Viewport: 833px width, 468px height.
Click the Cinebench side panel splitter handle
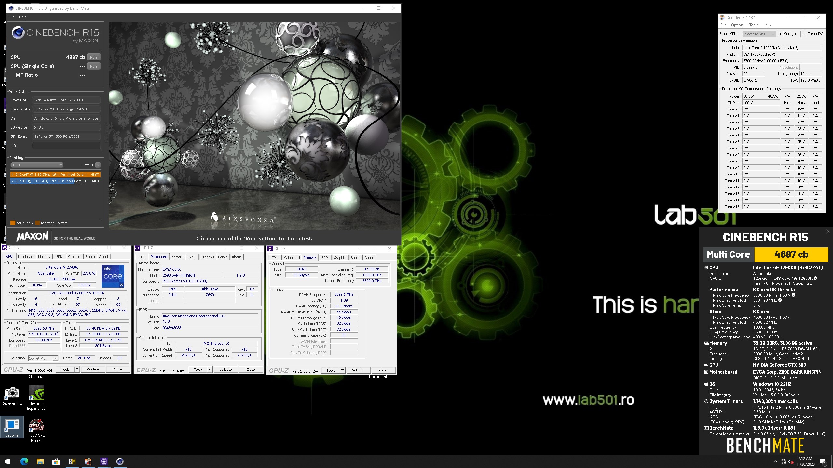click(106, 133)
